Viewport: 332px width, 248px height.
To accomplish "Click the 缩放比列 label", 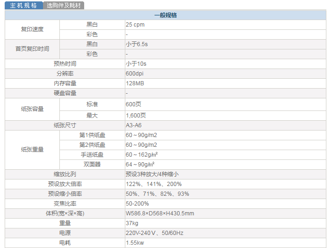I will pyautogui.click(x=65, y=174).
